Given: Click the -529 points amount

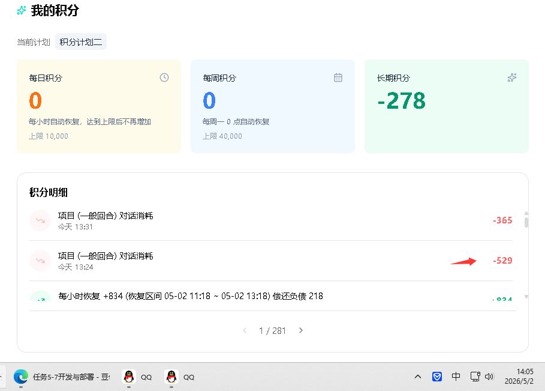Looking at the screenshot, I should (502, 261).
